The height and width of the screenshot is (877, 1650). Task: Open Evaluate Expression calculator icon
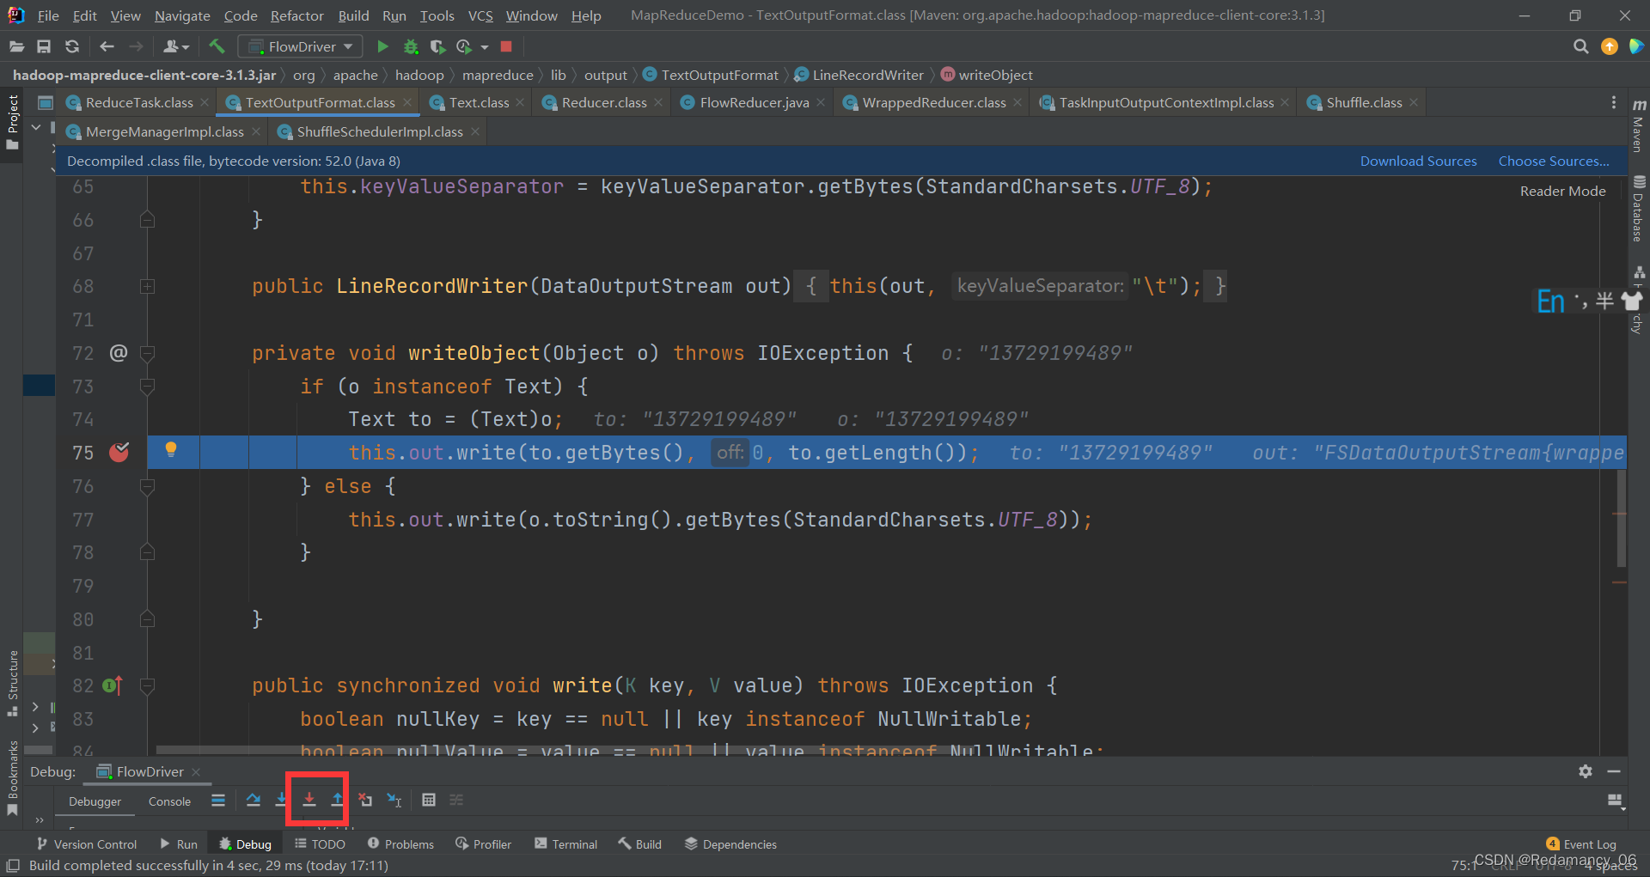[x=429, y=800]
